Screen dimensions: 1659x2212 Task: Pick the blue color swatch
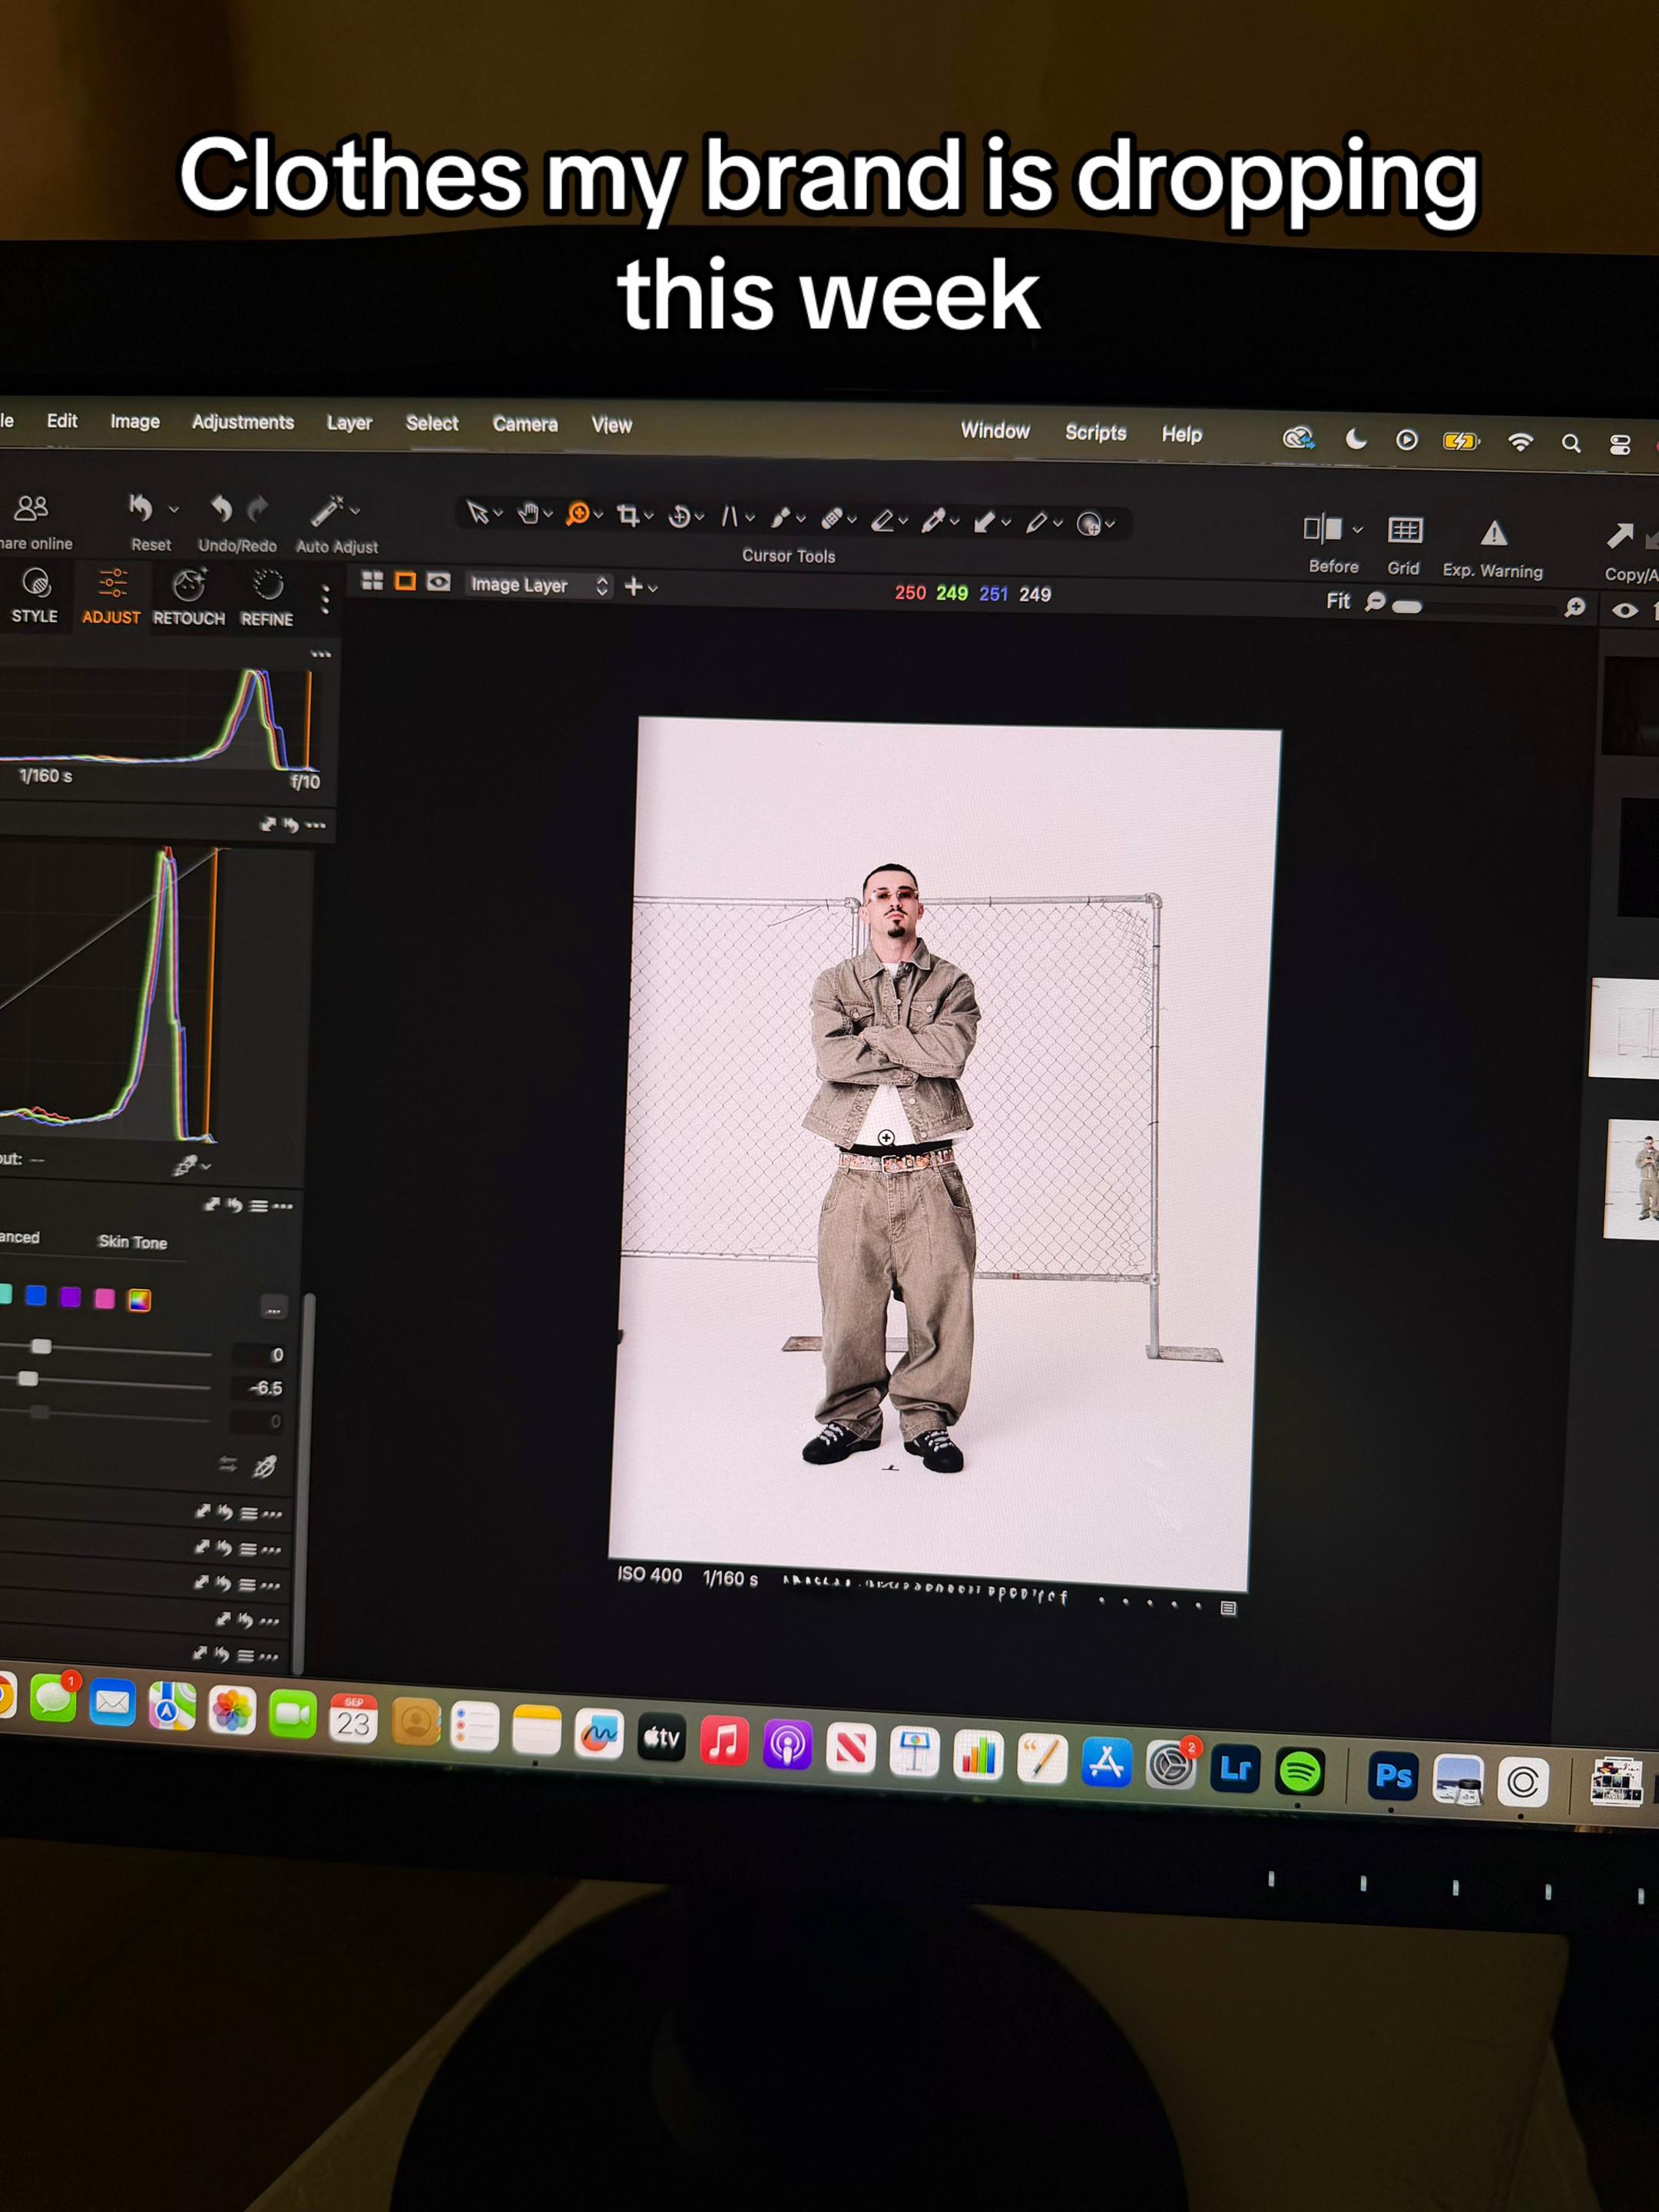tap(36, 1296)
